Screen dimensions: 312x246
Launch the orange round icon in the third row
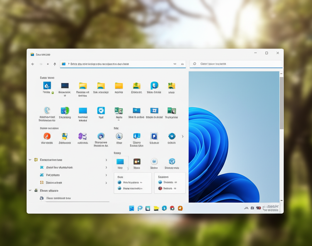coord(47,136)
